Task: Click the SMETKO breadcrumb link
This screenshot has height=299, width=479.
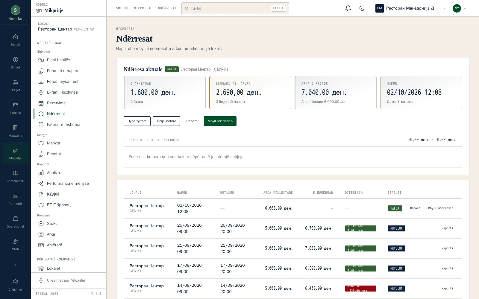Action: pos(122,8)
